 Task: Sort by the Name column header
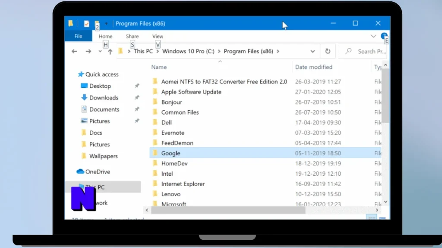pos(159,67)
